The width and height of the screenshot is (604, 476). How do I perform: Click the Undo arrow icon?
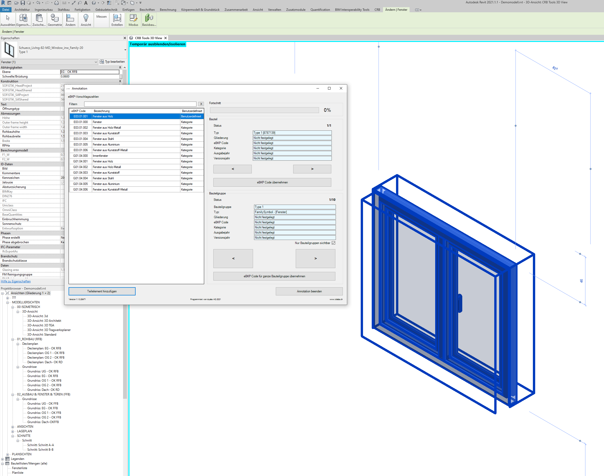tap(38, 3)
